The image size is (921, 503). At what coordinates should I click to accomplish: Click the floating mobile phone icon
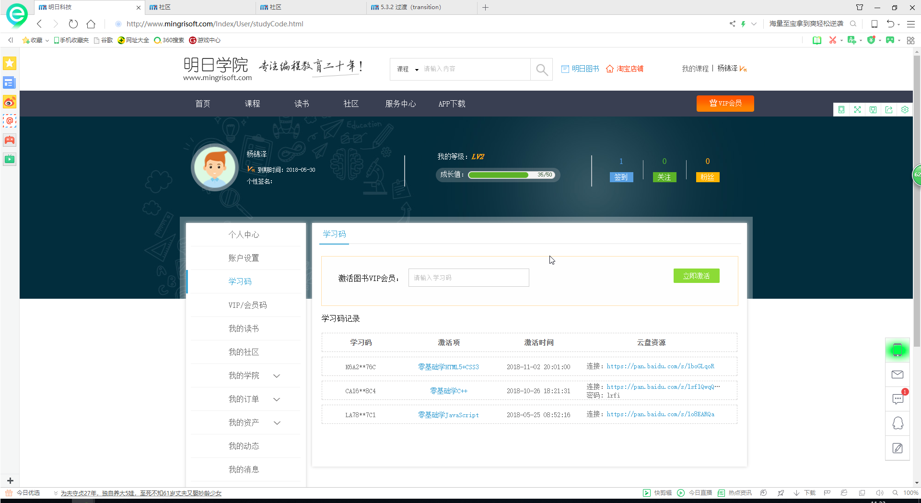click(x=898, y=350)
